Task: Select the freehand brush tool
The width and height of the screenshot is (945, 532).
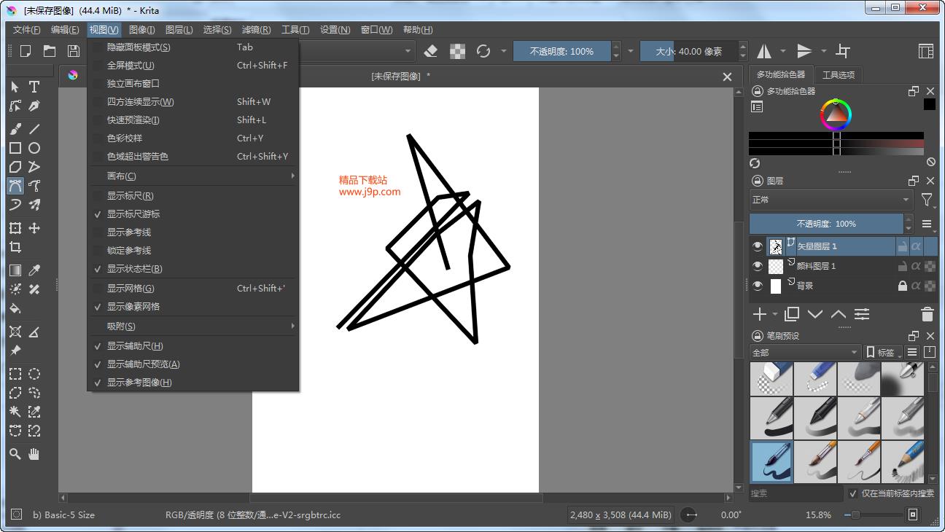Action: 15,129
